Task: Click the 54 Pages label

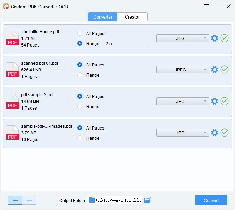Action: (30, 45)
